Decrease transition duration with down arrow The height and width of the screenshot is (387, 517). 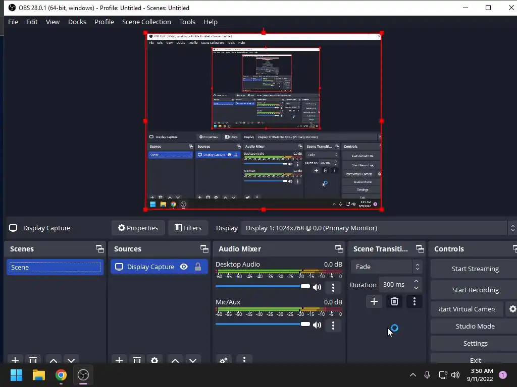tap(416, 288)
